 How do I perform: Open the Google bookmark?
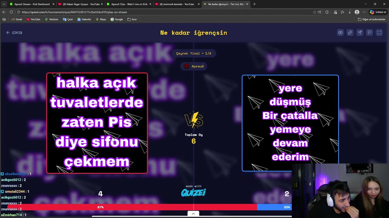point(117,19)
